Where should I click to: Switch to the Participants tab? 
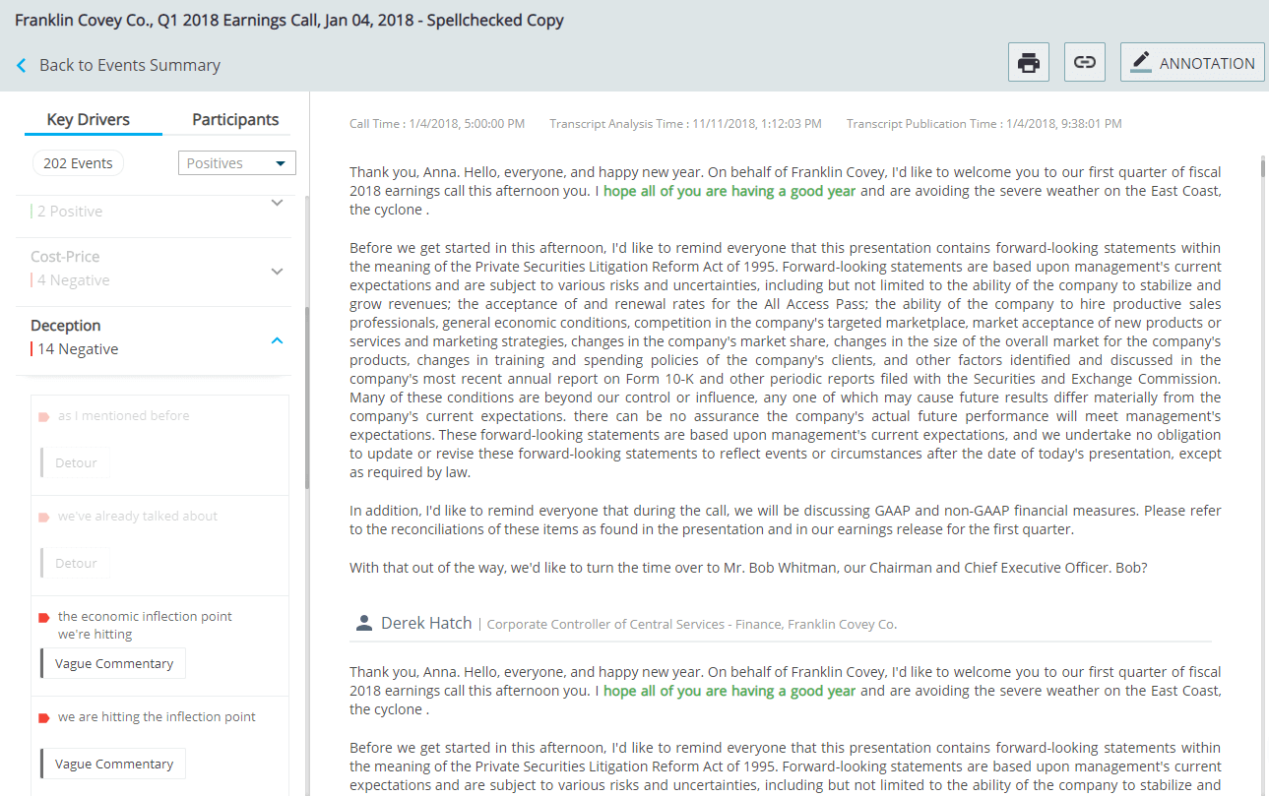[235, 120]
